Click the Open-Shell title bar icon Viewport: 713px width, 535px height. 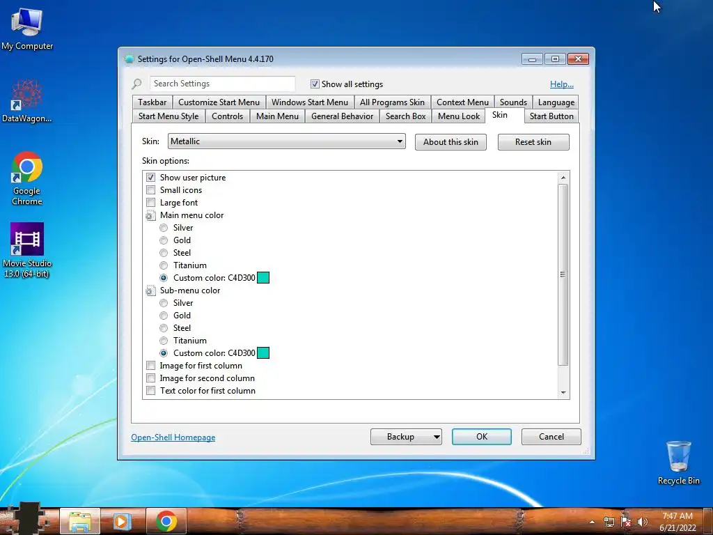129,59
